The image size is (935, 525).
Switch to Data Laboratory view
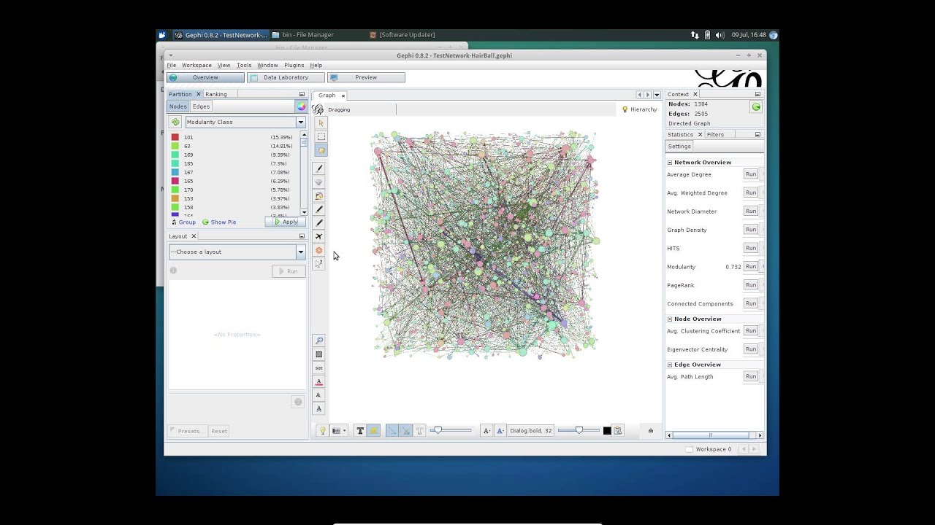pos(286,77)
